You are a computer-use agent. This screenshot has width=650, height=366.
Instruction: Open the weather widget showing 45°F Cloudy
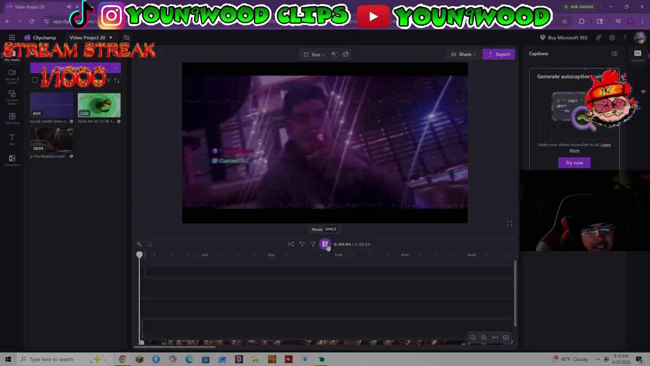click(569, 359)
